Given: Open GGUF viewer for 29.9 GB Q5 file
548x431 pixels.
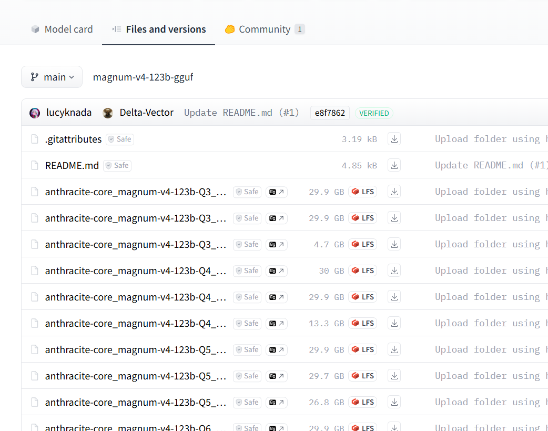Looking at the screenshot, I should coord(277,349).
